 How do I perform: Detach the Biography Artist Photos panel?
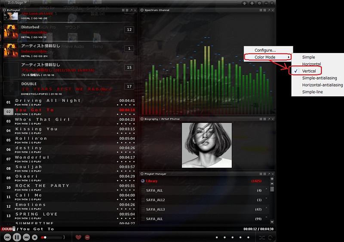tap(269, 119)
